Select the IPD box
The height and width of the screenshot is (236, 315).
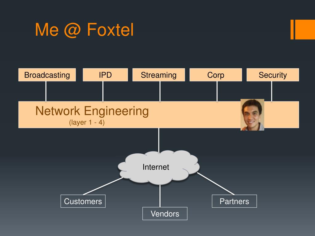[x=105, y=75]
